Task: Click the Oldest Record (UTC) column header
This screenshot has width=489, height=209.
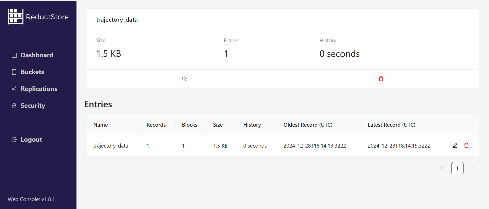Action: pyautogui.click(x=308, y=125)
